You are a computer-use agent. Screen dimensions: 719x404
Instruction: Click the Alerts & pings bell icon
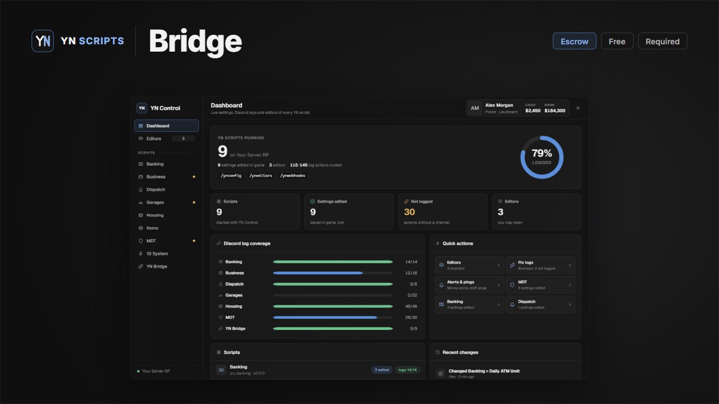point(441,284)
